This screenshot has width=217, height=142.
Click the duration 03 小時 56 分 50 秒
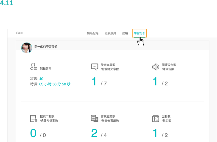(x=55, y=84)
